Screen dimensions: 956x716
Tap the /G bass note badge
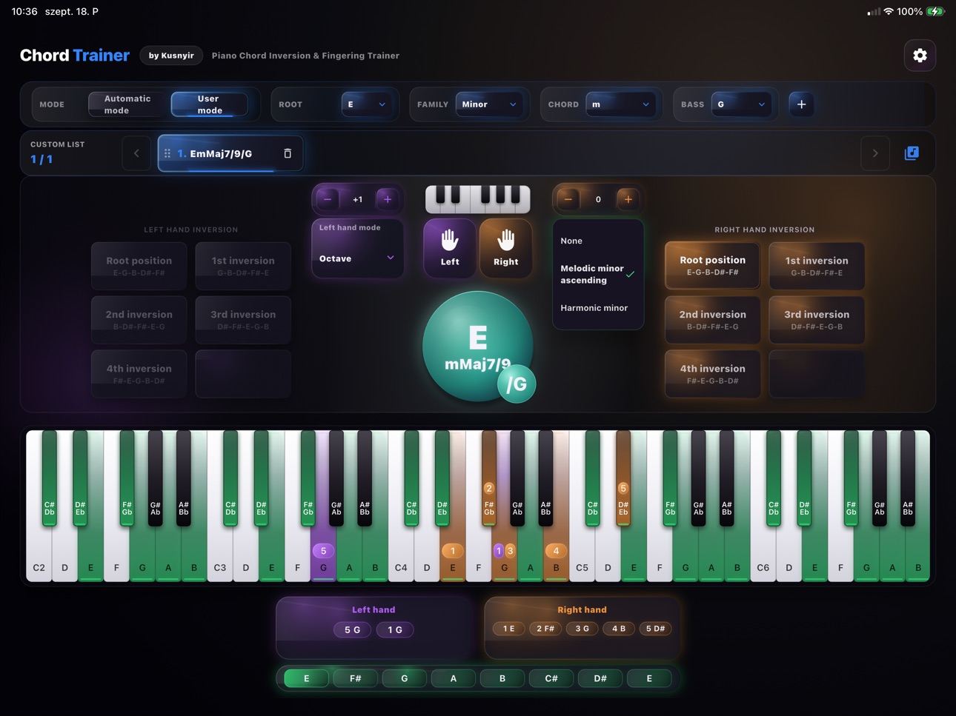pos(517,384)
